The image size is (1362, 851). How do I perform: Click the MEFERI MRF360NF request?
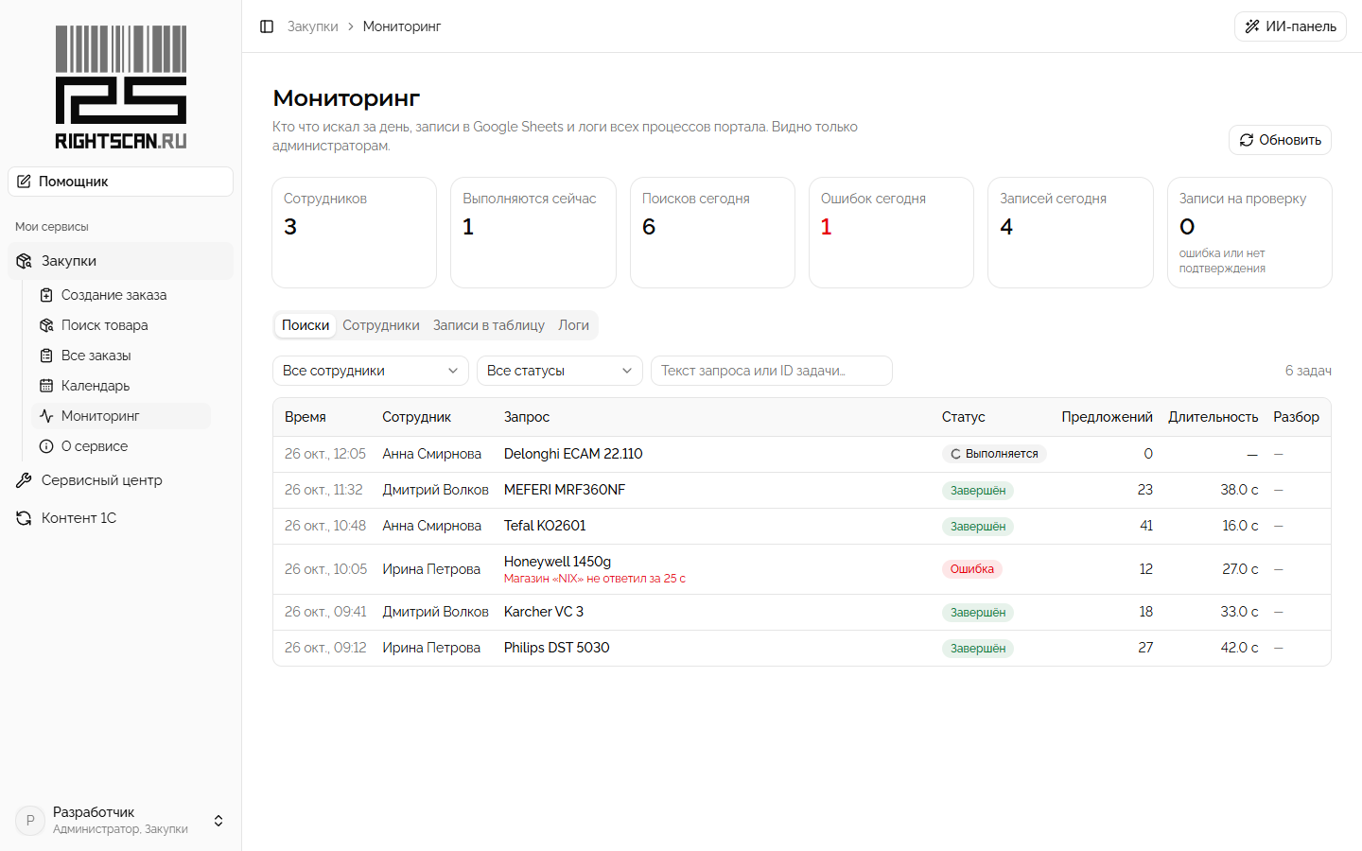tap(565, 490)
